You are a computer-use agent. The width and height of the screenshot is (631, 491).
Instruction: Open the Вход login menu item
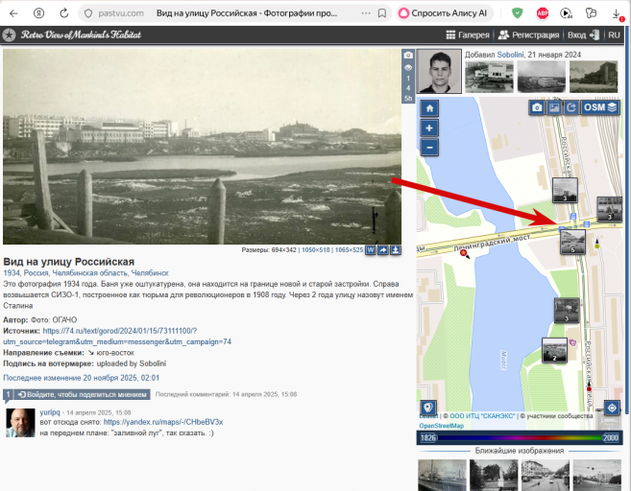pos(583,35)
